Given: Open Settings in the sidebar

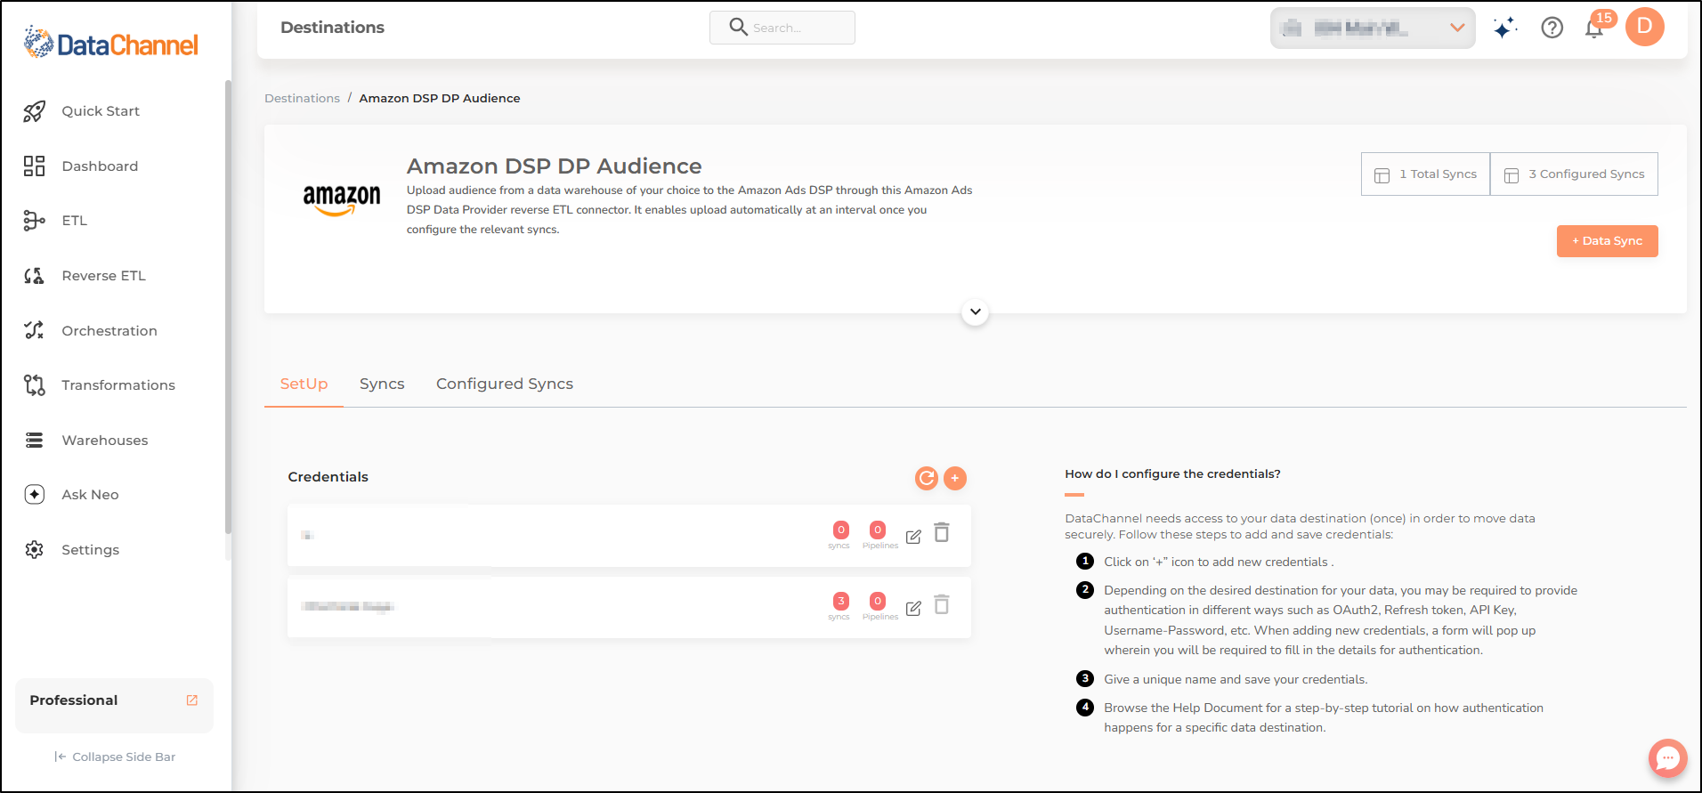Looking at the screenshot, I should pos(90,550).
